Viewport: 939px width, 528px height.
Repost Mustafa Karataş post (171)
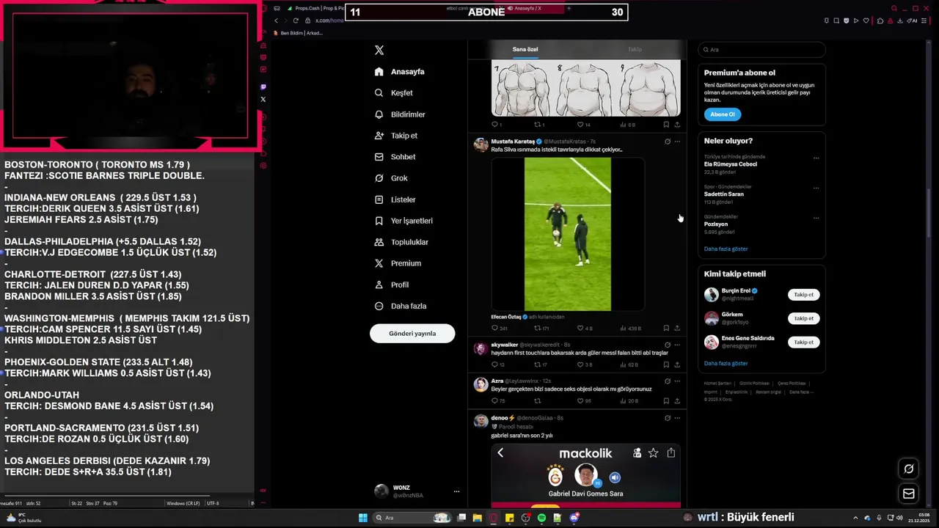(541, 329)
